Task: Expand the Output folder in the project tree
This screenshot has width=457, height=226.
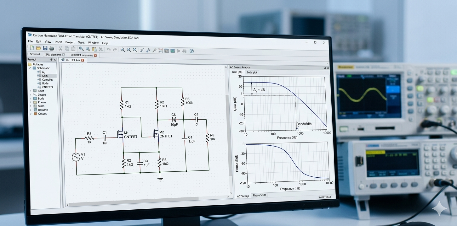Action: (x=31, y=114)
